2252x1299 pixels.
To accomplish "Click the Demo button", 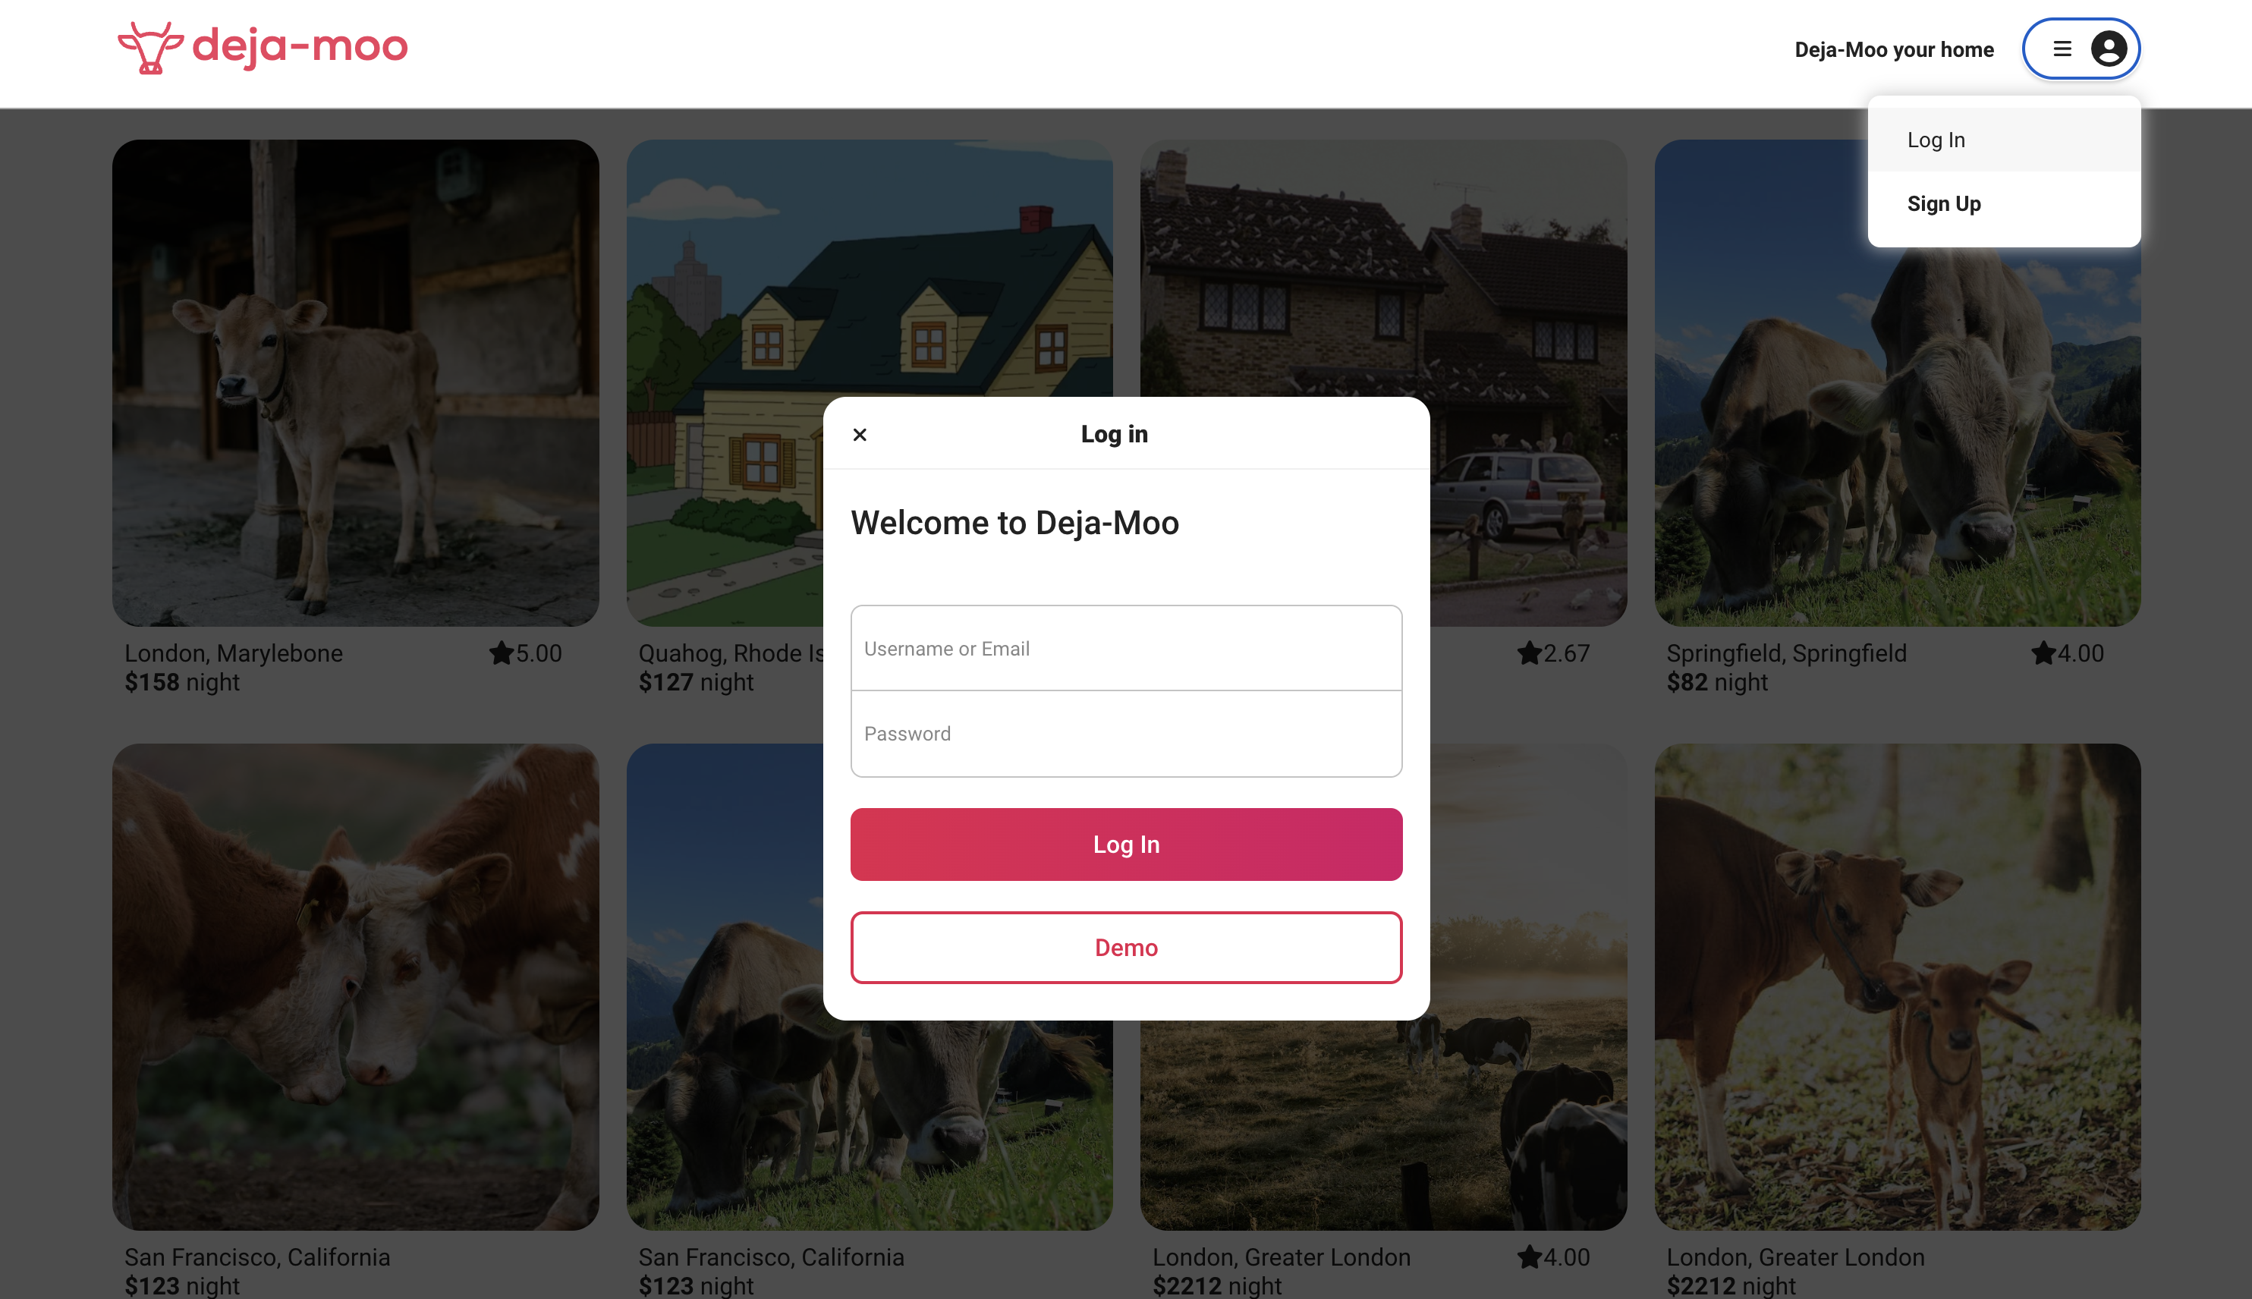I will [1127, 948].
